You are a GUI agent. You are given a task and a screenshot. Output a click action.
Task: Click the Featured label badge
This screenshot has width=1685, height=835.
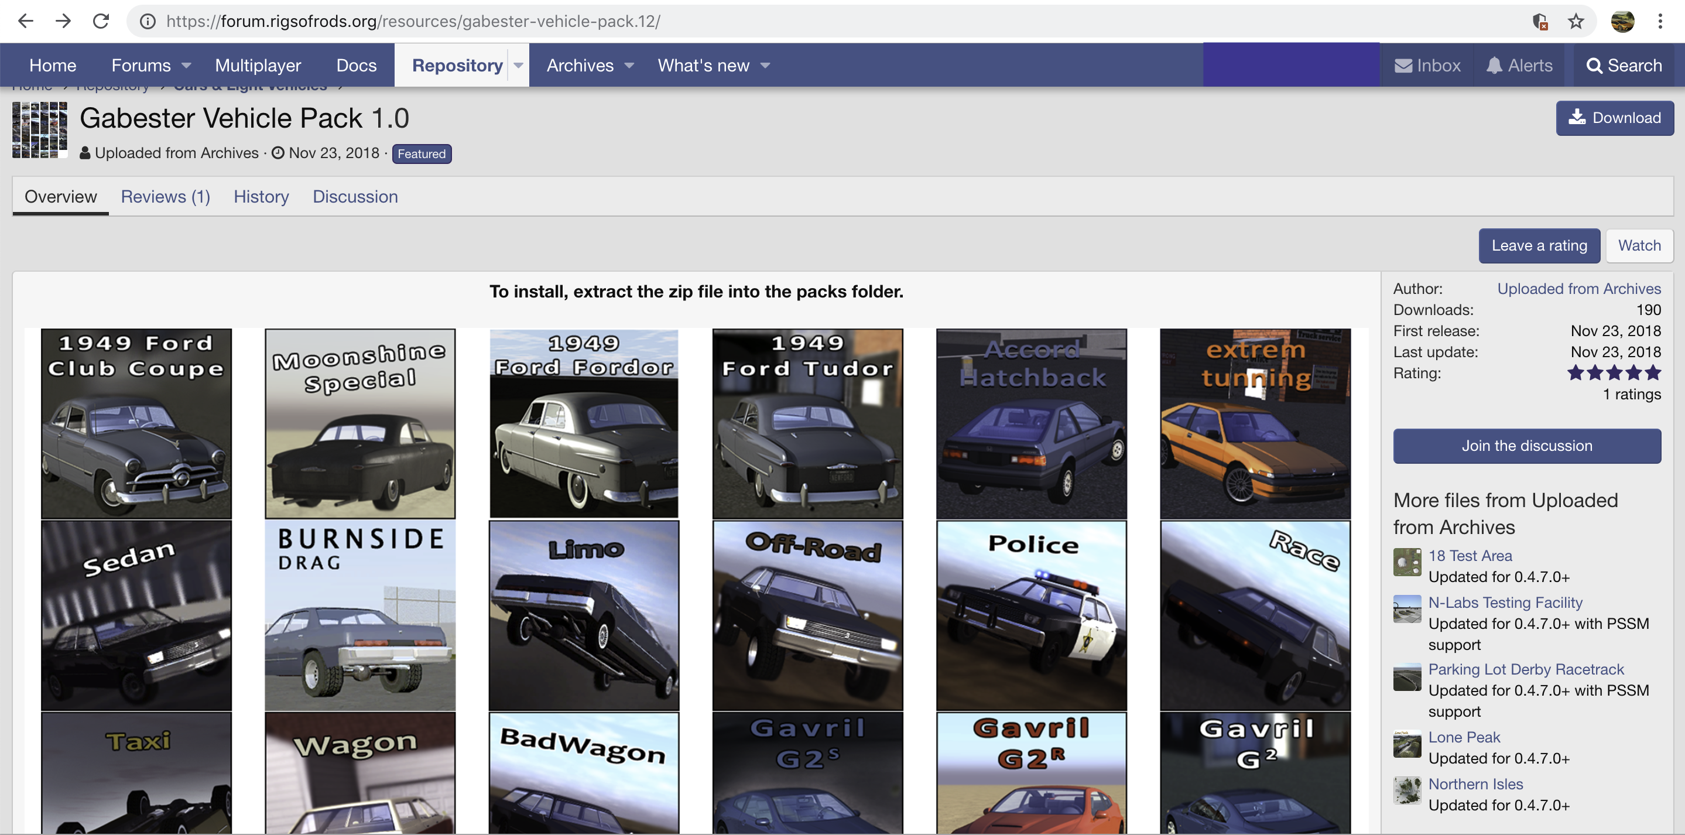coord(422,154)
